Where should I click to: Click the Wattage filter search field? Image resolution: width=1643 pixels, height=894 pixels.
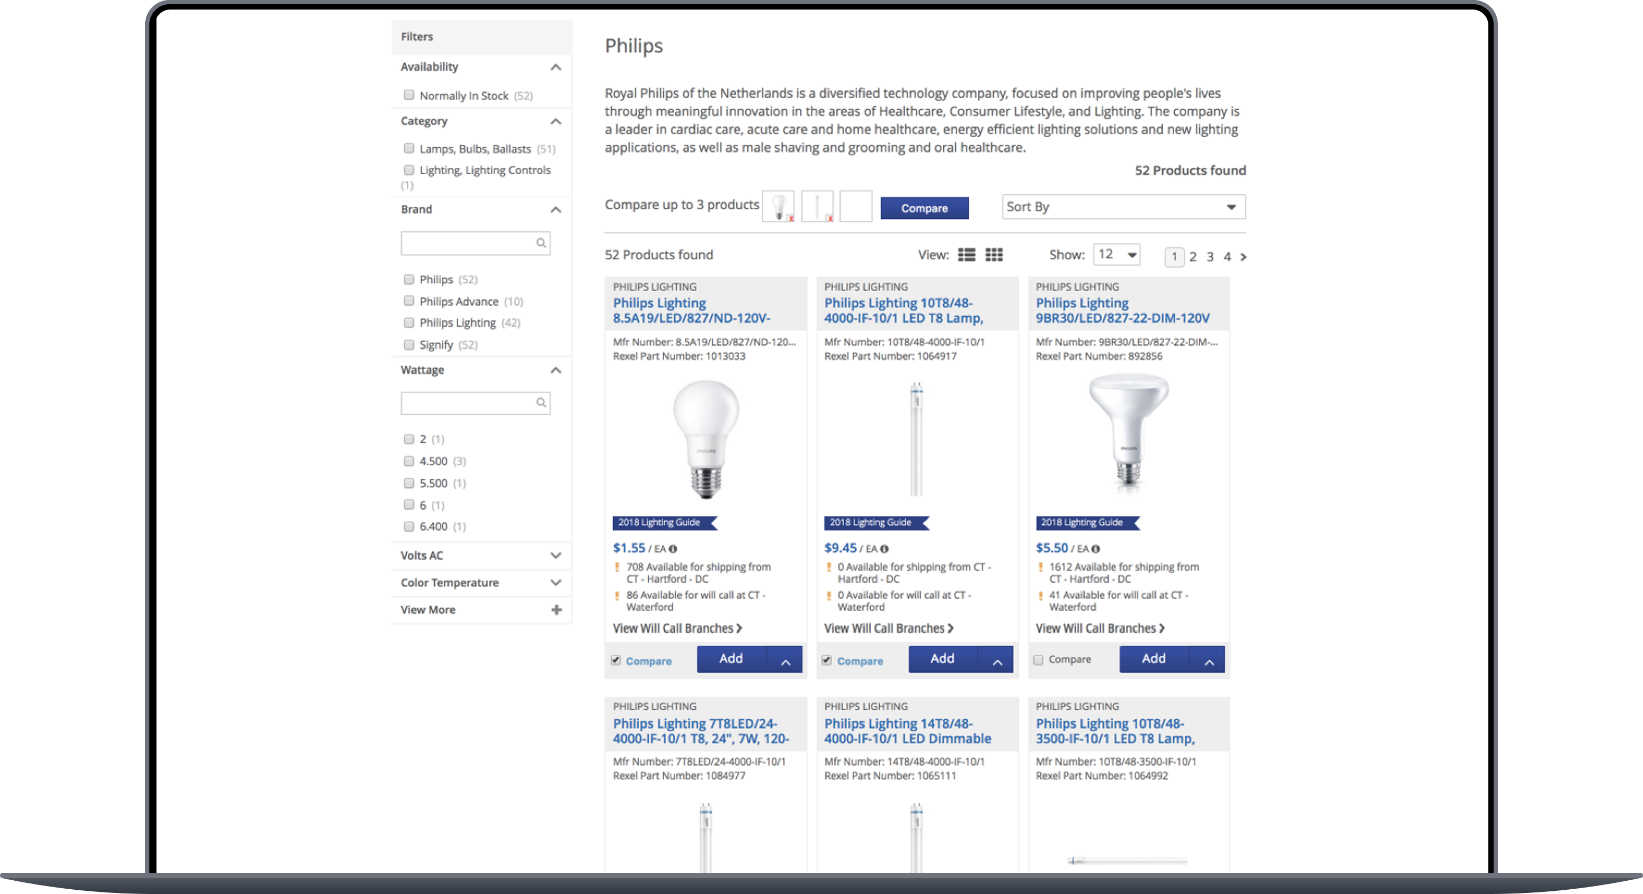[475, 403]
